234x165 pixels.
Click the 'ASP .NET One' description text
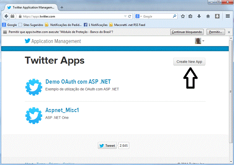[57, 118]
